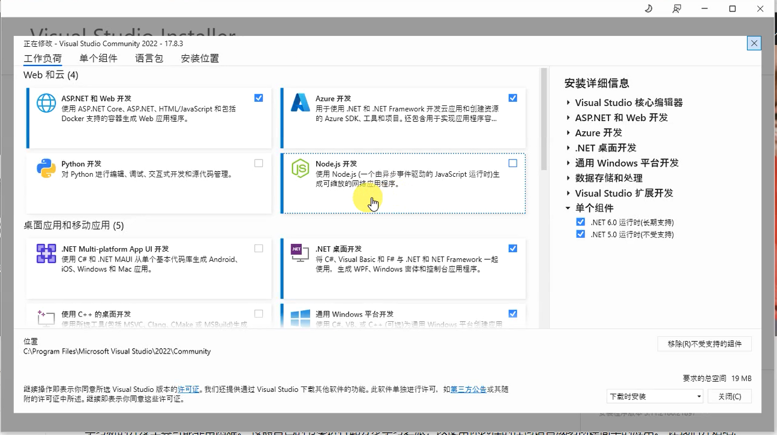
Task: Click the Azure development logo icon
Action: [x=300, y=103]
